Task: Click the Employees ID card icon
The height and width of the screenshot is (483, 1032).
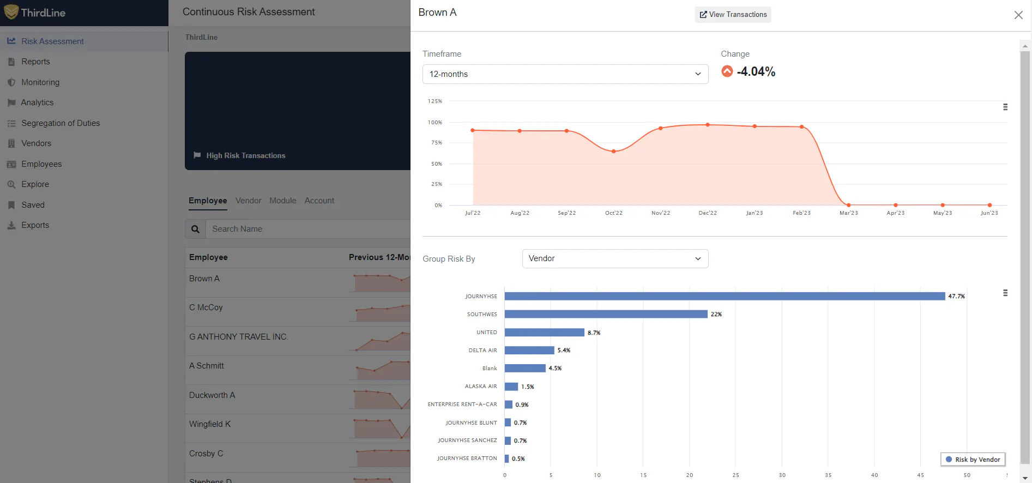Action: tap(11, 164)
